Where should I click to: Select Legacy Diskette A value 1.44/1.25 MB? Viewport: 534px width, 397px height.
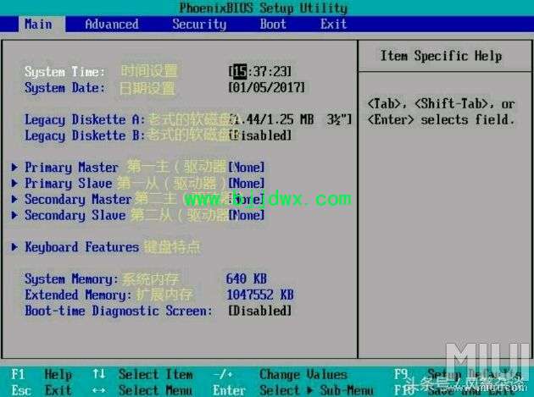[x=291, y=119]
